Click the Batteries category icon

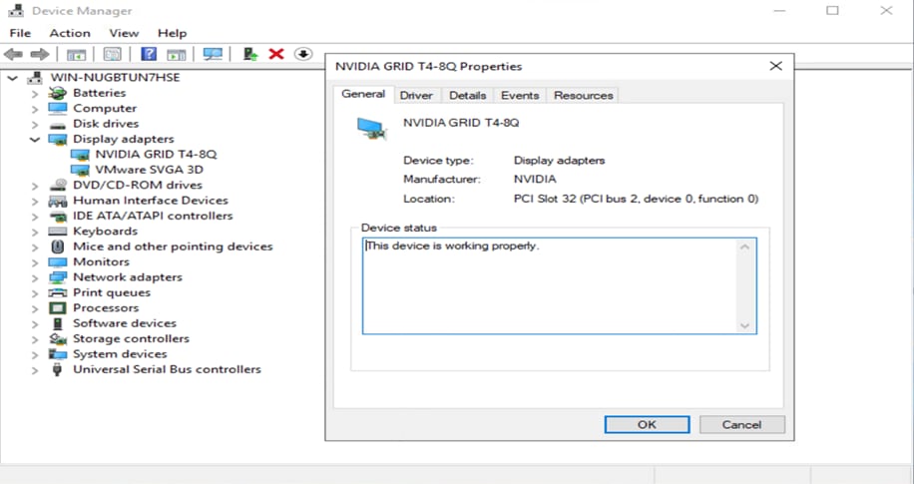(58, 93)
